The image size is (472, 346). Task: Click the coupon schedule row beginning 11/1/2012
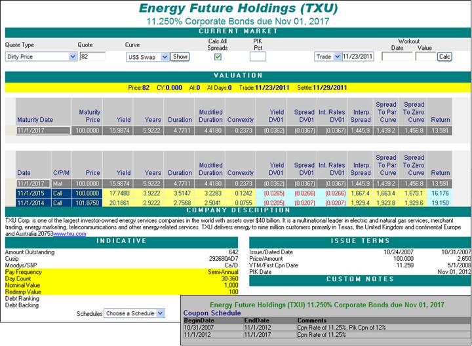pos(326,335)
